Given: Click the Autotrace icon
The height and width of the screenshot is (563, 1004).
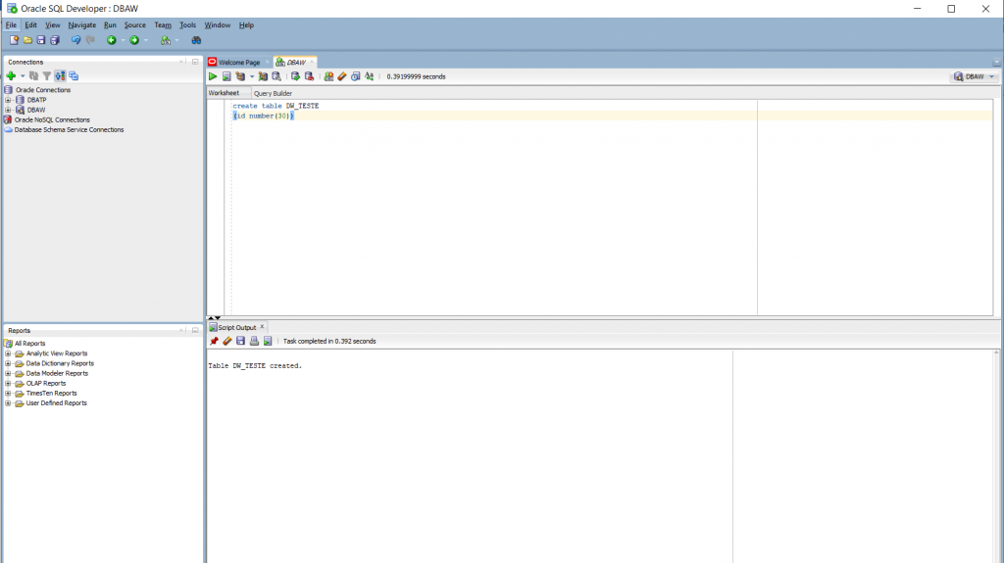Looking at the screenshot, I should (x=263, y=76).
